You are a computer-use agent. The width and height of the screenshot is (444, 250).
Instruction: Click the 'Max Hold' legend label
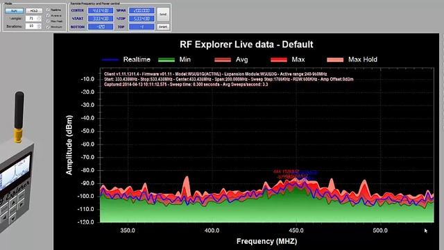(363, 60)
